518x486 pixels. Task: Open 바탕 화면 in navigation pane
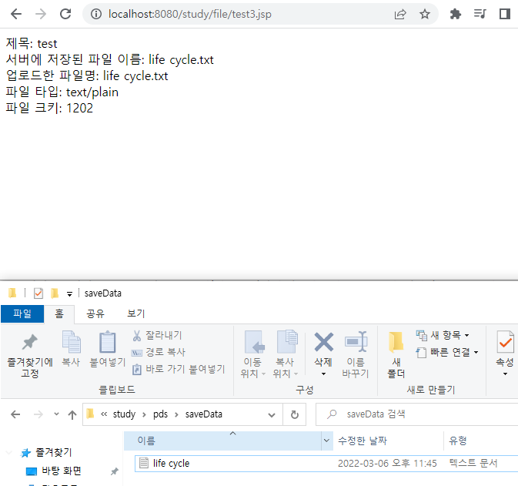tap(62, 471)
